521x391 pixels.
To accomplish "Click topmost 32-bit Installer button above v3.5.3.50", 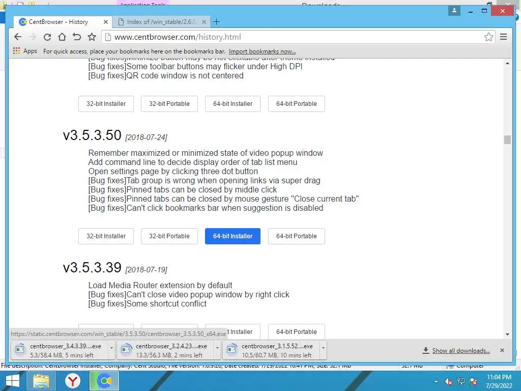I will (106, 104).
